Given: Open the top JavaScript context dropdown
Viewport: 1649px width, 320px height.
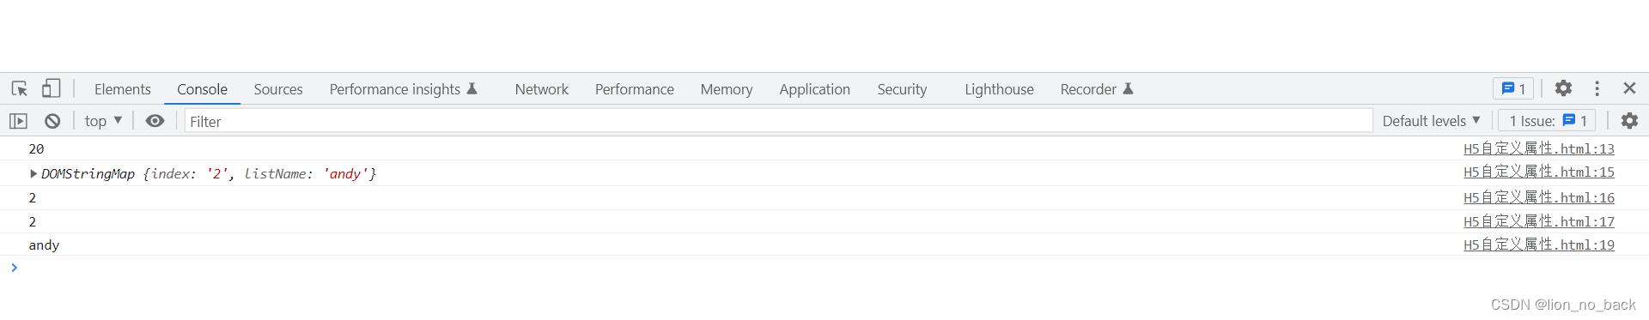Looking at the screenshot, I should tap(103, 121).
